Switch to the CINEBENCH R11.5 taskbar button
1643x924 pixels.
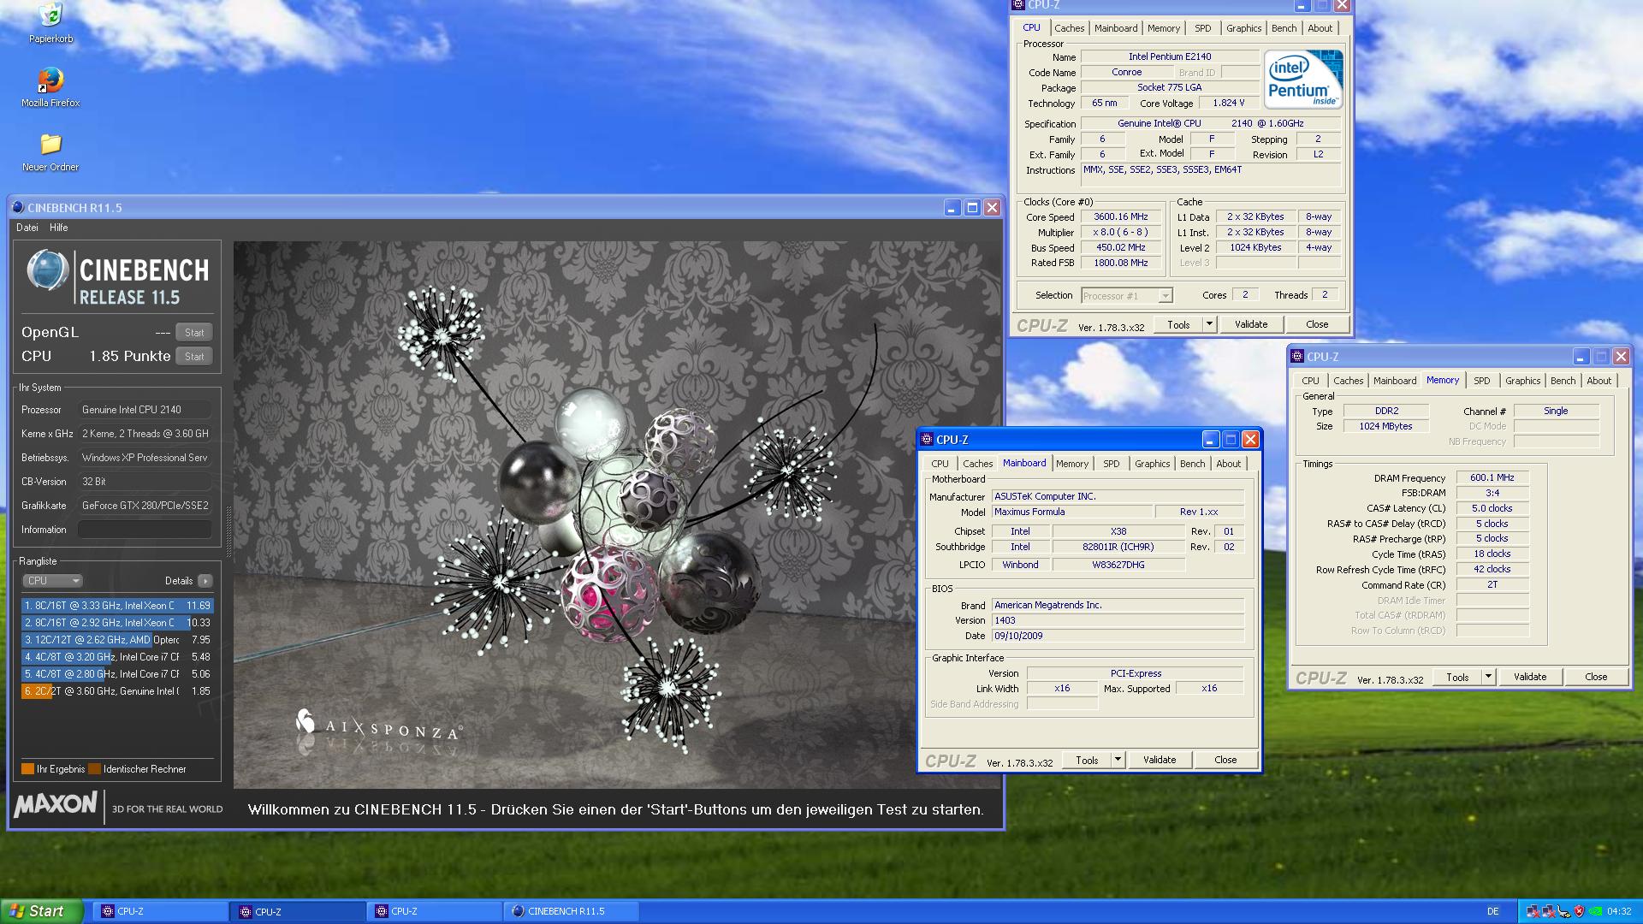[572, 911]
